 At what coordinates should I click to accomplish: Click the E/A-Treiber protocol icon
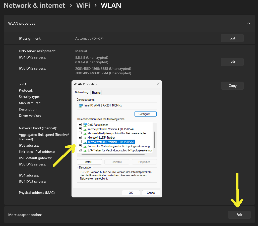85,151
